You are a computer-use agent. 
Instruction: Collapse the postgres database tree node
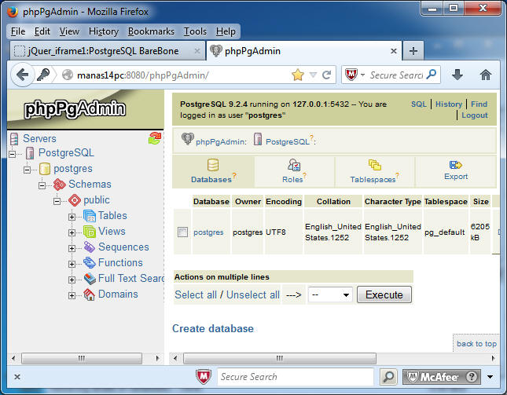pyautogui.click(x=28, y=170)
